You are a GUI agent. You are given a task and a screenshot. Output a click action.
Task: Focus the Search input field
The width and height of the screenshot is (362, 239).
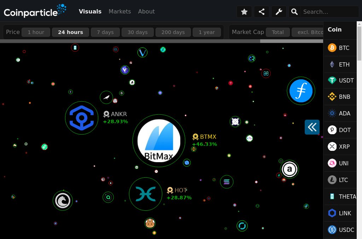(330, 12)
